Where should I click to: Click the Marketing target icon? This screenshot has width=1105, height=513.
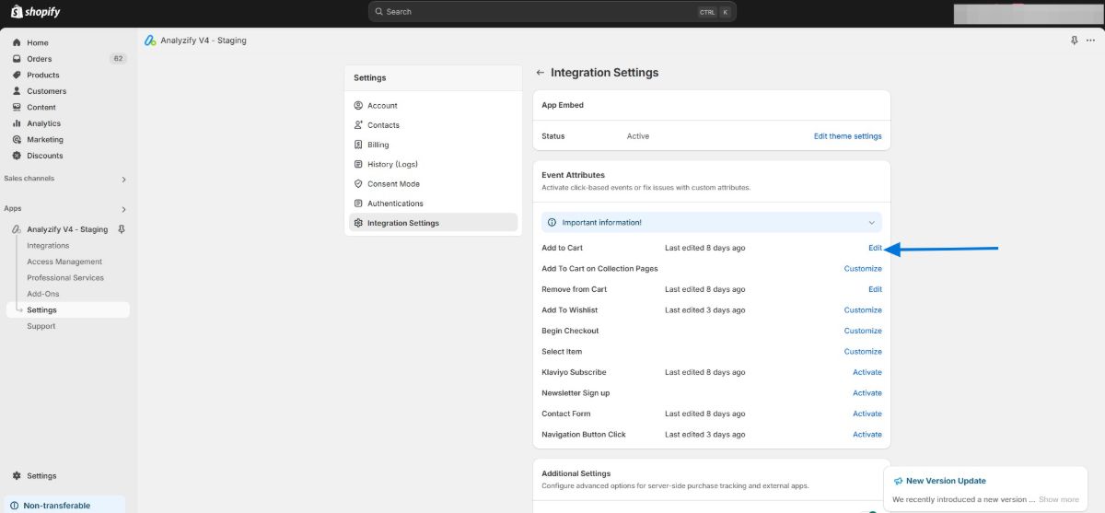point(17,139)
